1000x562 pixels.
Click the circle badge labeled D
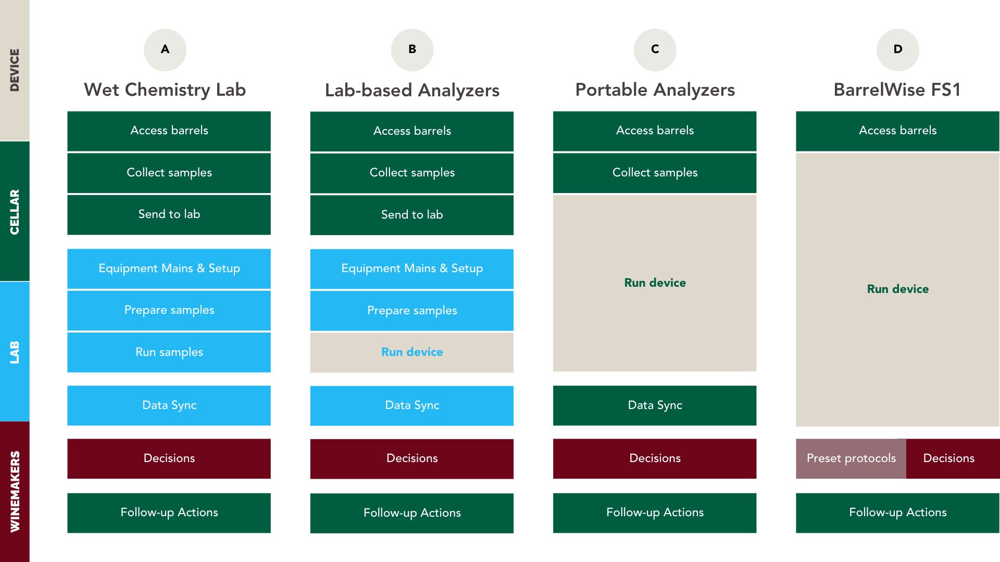898,50
